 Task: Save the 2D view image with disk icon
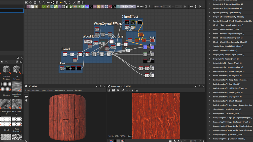[x=114, y=90]
